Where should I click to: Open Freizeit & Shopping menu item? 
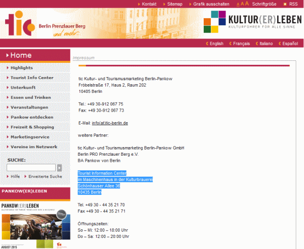(32, 127)
